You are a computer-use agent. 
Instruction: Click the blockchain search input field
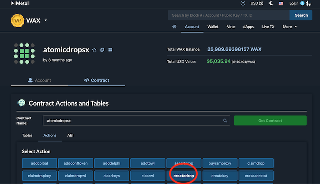pos(229,15)
